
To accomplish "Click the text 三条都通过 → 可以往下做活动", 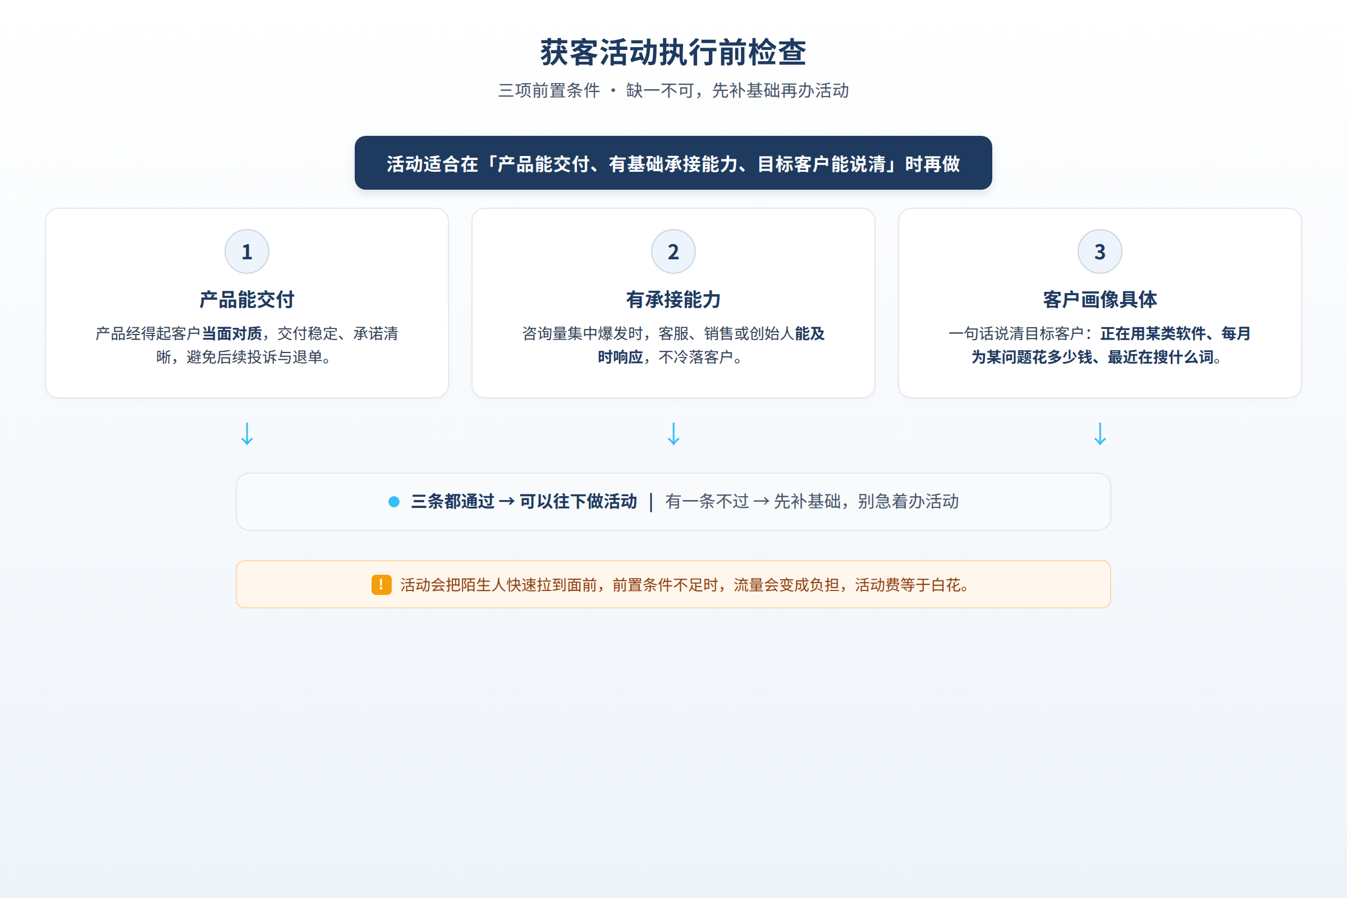I will click(x=524, y=502).
